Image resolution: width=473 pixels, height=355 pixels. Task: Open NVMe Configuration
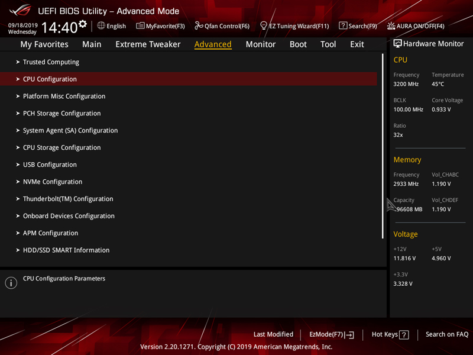point(53,182)
